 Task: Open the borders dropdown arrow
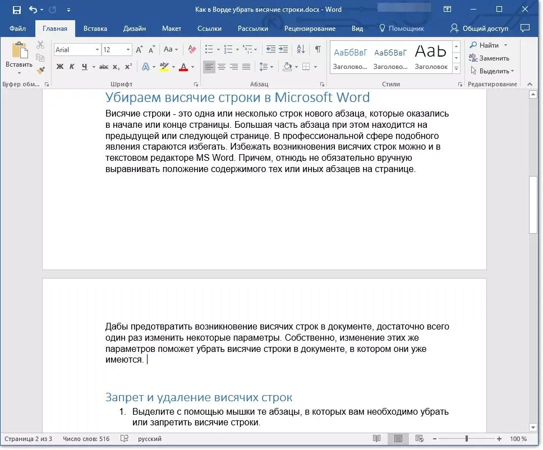(x=315, y=67)
